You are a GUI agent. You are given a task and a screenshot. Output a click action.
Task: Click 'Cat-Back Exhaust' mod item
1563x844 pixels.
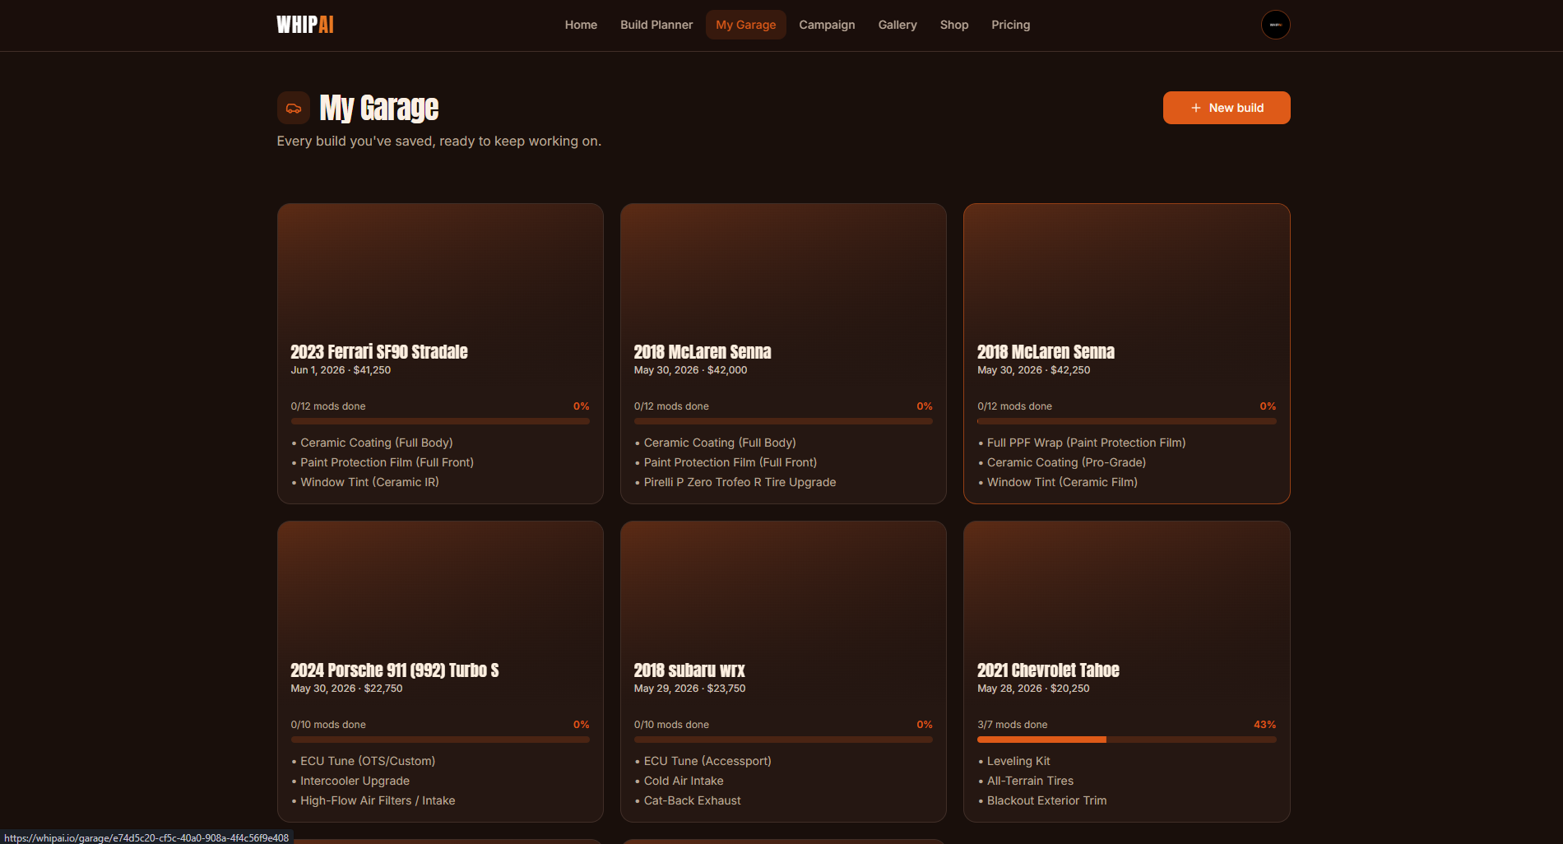point(692,800)
